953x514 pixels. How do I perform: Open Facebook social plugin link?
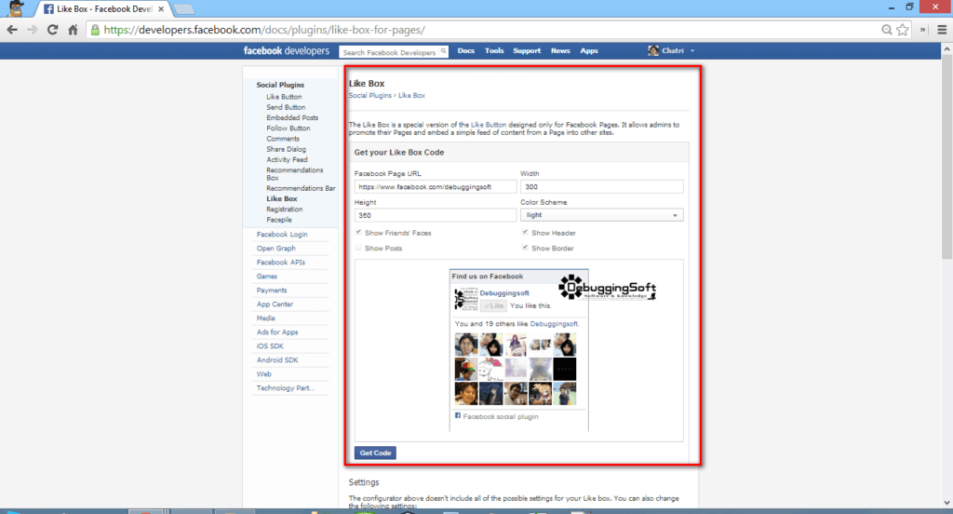[x=500, y=416]
